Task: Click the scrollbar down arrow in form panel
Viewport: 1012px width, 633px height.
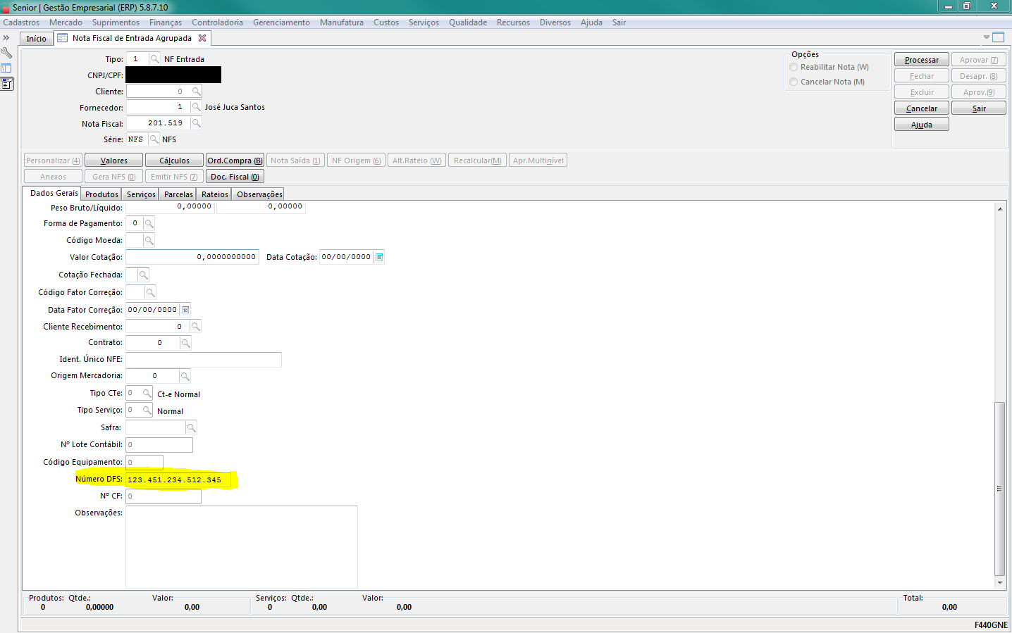Action: [x=999, y=583]
